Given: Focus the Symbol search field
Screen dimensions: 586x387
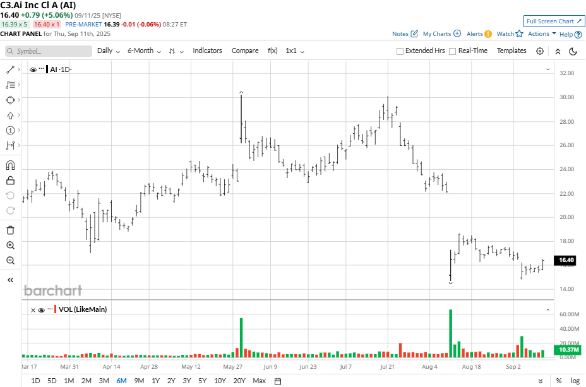Looking at the screenshot, I should (49, 51).
